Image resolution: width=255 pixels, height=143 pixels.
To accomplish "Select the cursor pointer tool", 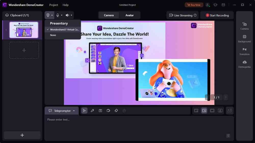I will 84,110.
